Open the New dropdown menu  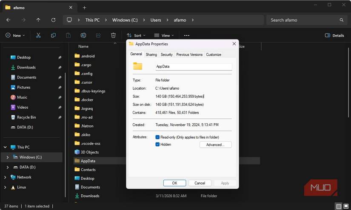coord(15,35)
